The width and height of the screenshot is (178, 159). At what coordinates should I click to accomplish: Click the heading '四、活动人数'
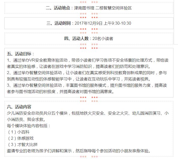77,39
